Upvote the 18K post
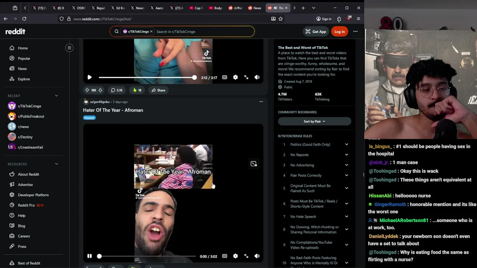This screenshot has height=268, width=477. coord(87,90)
